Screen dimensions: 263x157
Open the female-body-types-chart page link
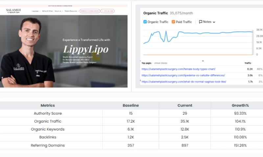point(179,69)
